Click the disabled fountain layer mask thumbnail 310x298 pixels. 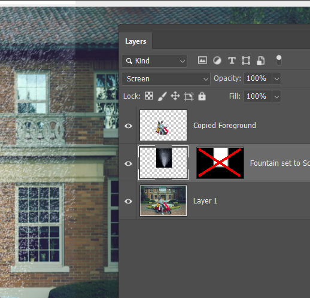click(x=220, y=163)
